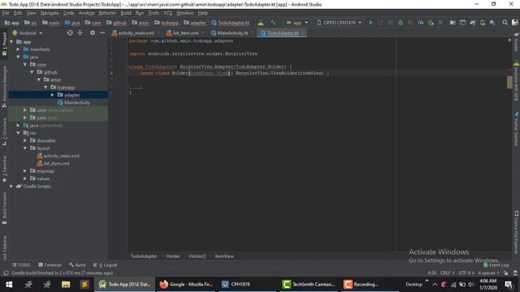Open the File menu
Viewport: 520px width, 292px height.
6,13
